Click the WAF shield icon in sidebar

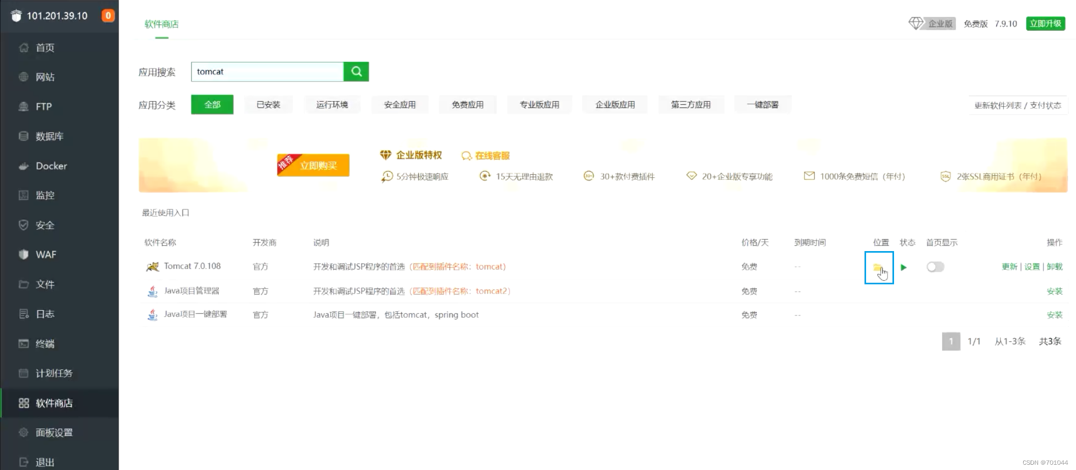23,254
